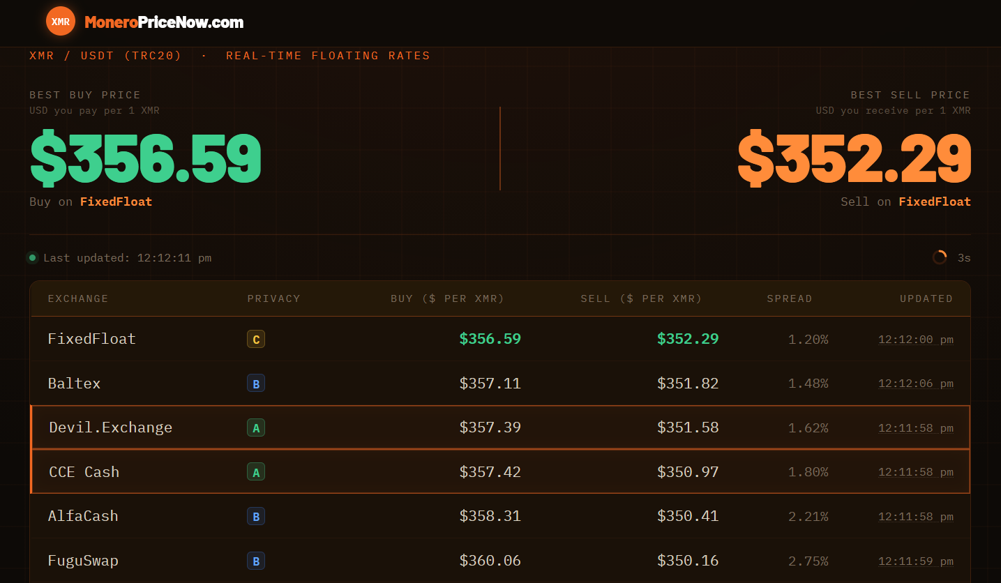Click FixedFloat link under best buy price

click(116, 202)
